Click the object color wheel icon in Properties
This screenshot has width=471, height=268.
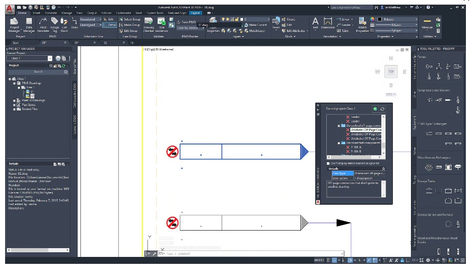[x=372, y=19]
